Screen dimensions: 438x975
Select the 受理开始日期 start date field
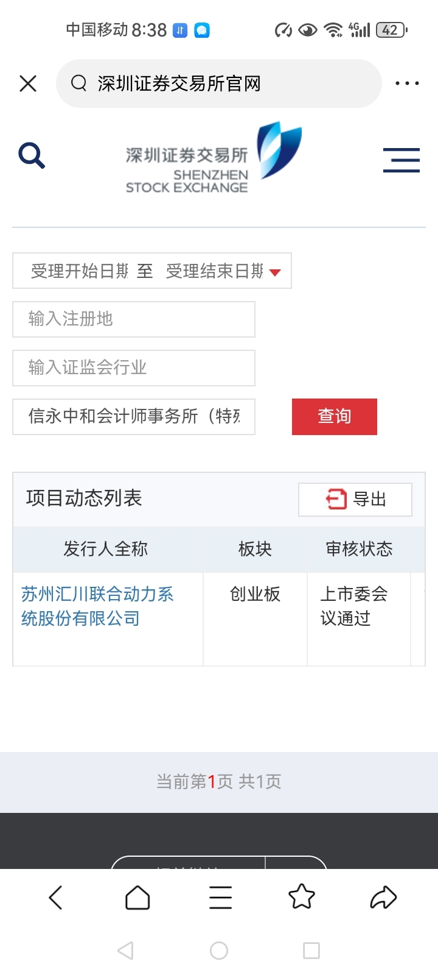80,271
